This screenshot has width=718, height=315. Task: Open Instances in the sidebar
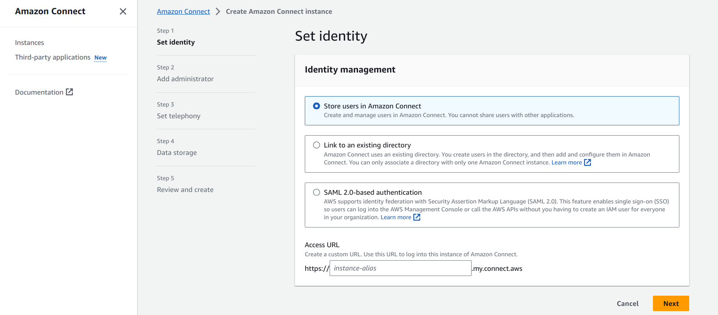(x=30, y=43)
